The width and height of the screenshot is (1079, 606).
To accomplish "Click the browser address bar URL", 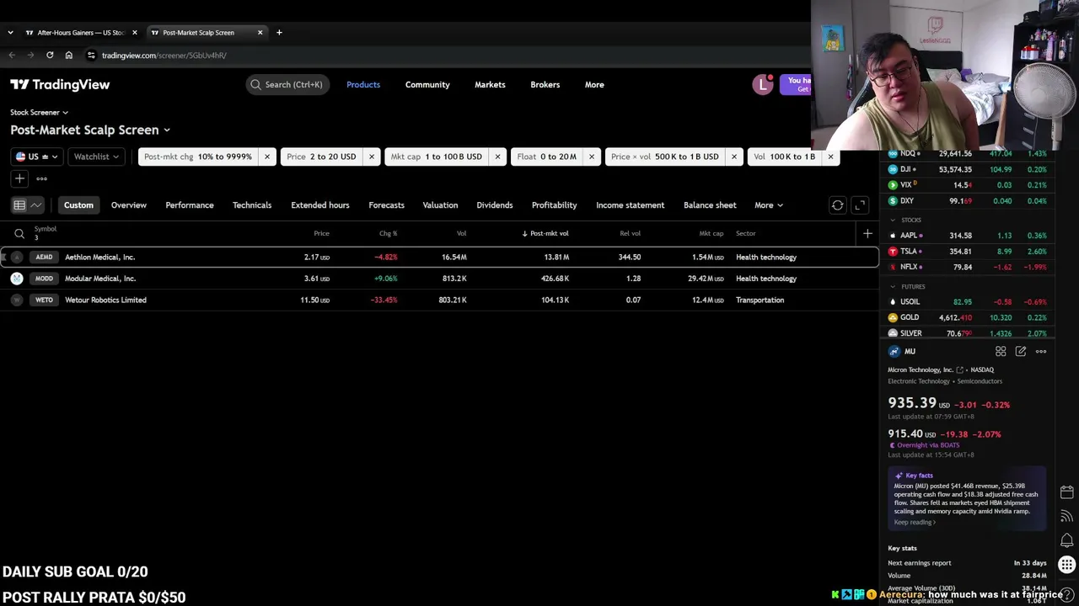I will [x=164, y=56].
